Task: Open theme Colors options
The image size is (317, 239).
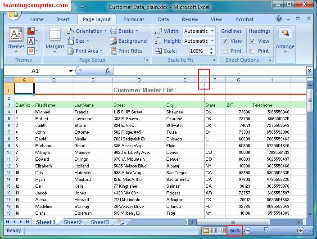Action: 32,31
